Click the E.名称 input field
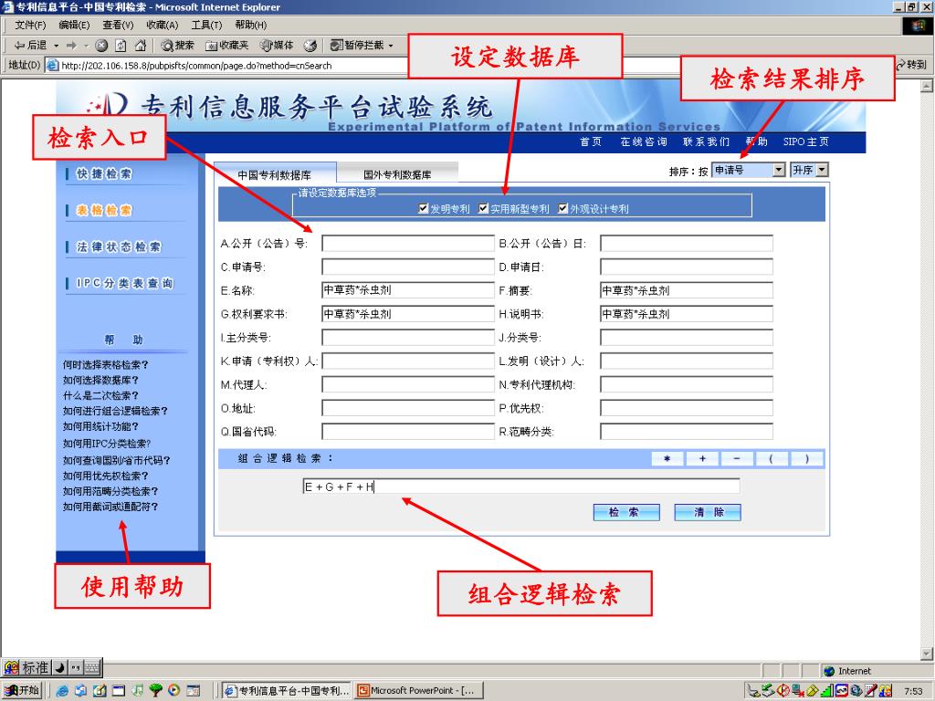 click(408, 290)
